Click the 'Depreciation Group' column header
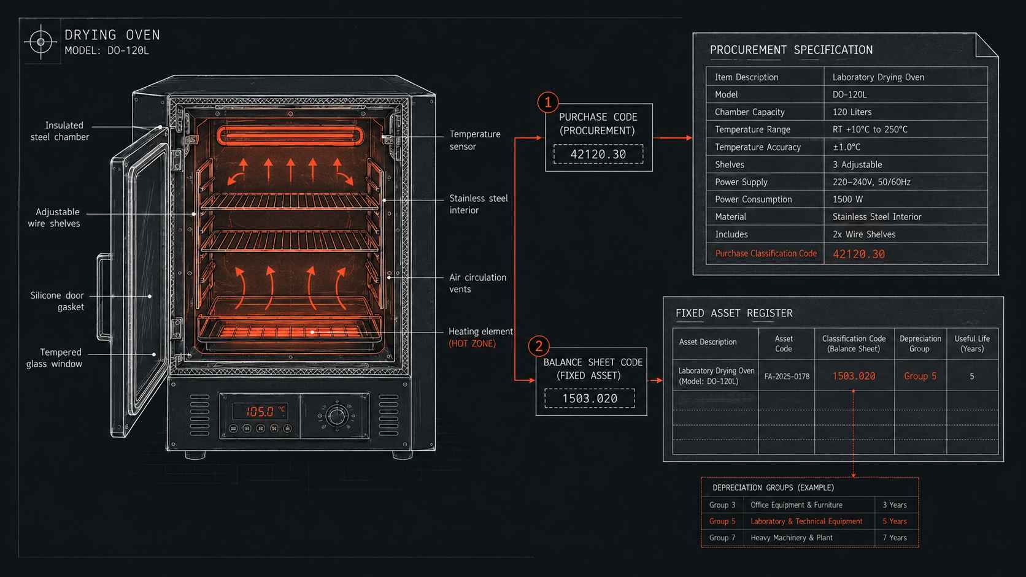The width and height of the screenshot is (1026, 577). pos(920,343)
